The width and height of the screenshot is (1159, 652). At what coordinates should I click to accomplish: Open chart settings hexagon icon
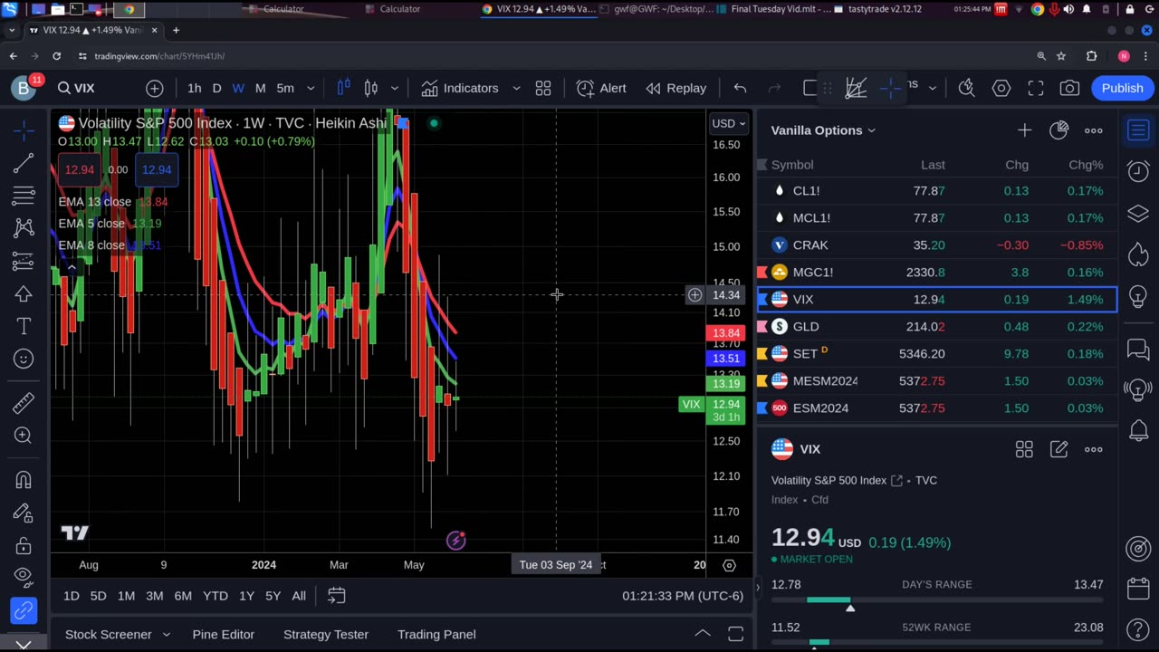(1001, 88)
